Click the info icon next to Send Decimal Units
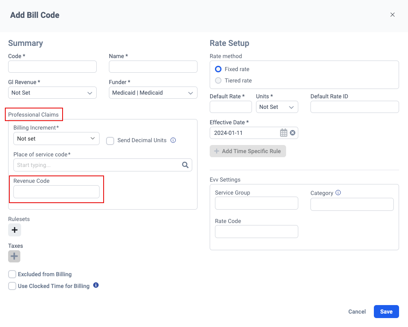This screenshot has width=408, height=327. (x=173, y=140)
